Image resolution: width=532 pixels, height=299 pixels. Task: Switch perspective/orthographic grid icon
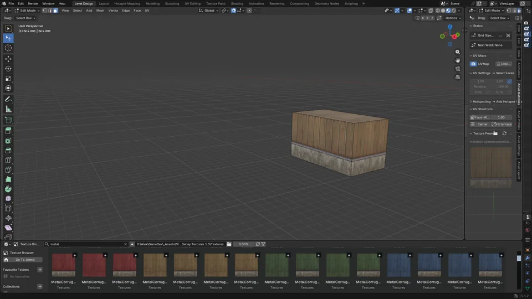tap(458, 77)
